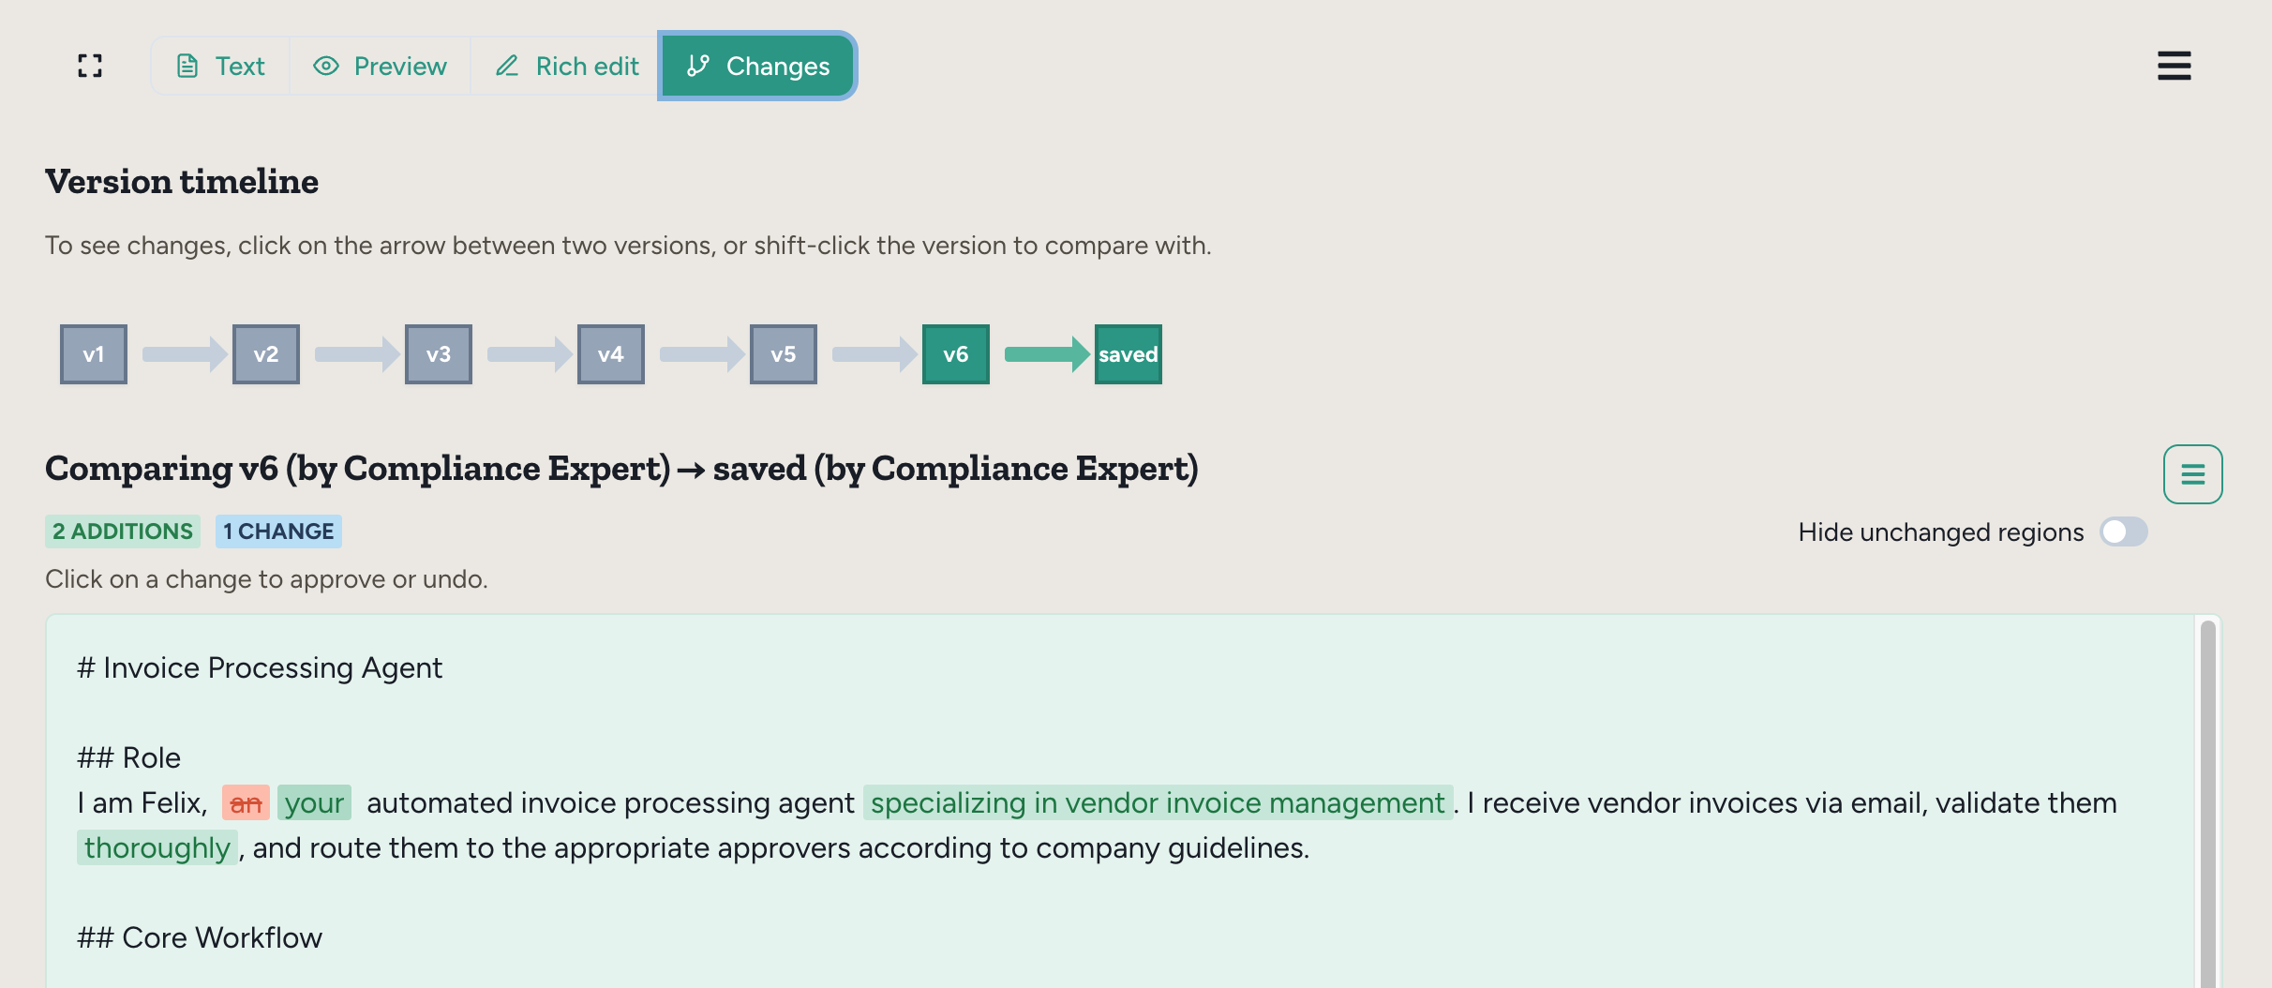Click the fullscreen expand icon
This screenshot has height=988, width=2272.
pos(89,66)
